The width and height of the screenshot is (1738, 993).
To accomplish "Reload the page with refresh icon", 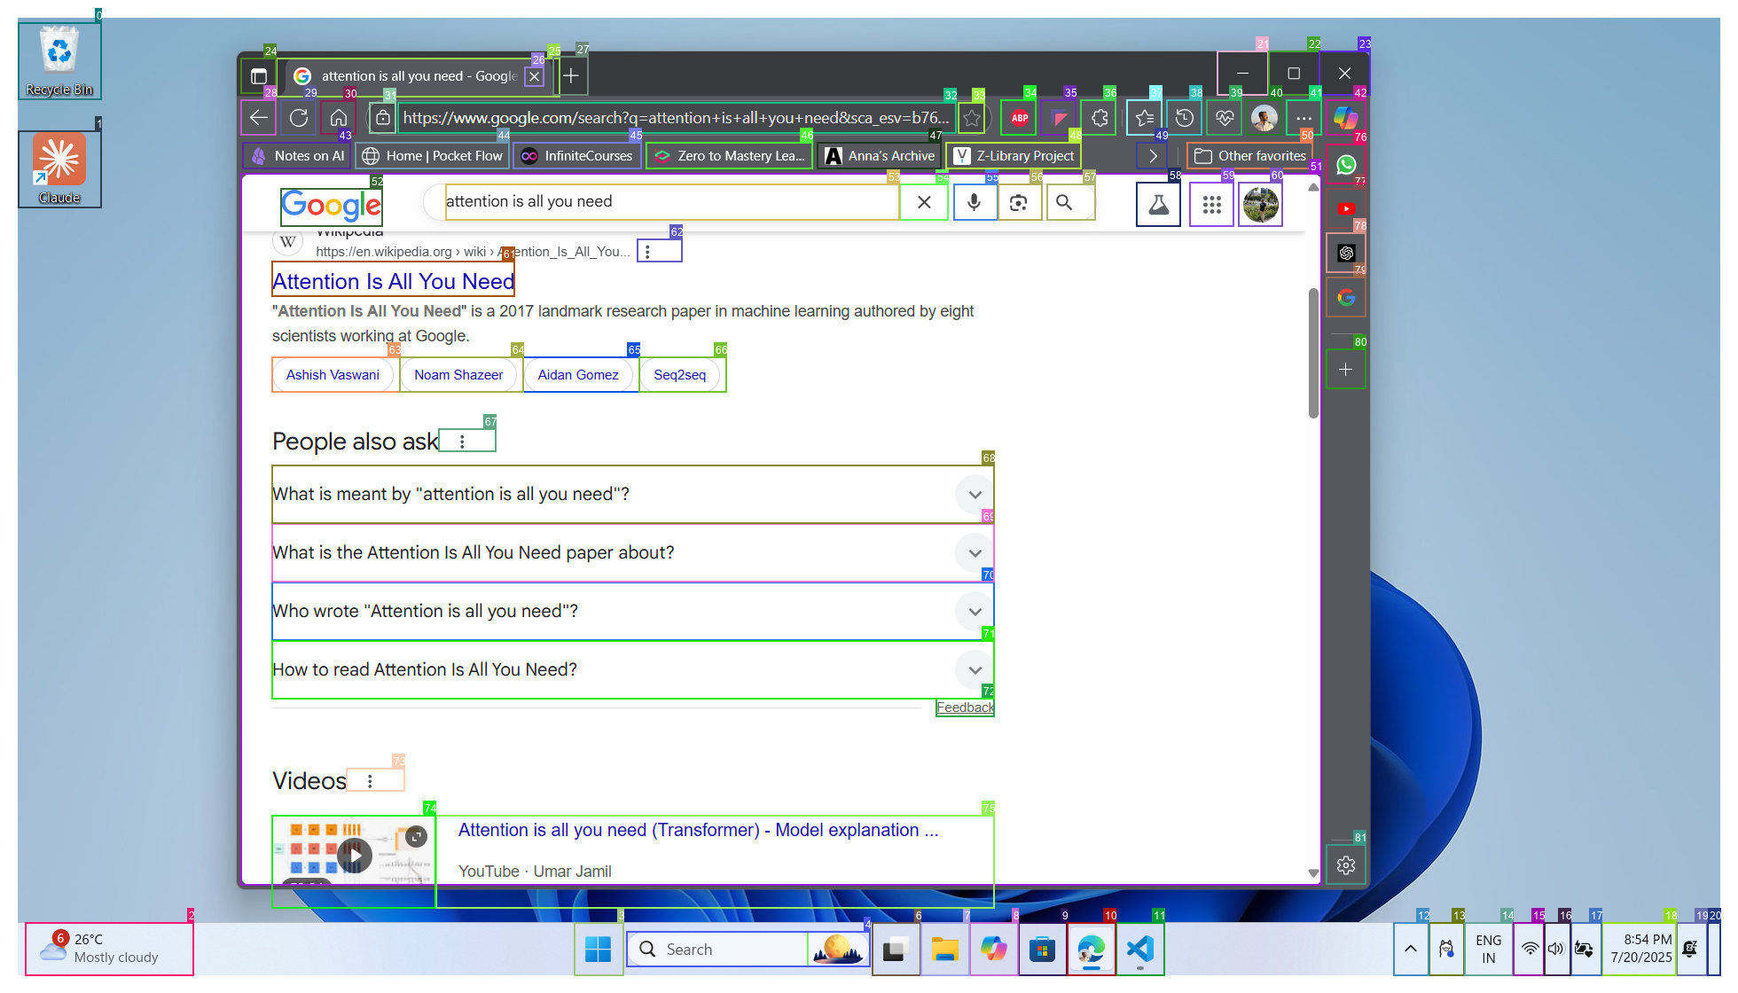I will click(x=299, y=117).
